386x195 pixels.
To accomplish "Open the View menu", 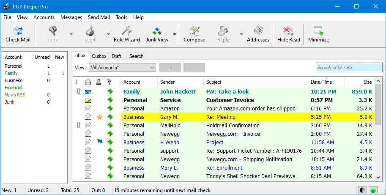I will click(x=22, y=17).
